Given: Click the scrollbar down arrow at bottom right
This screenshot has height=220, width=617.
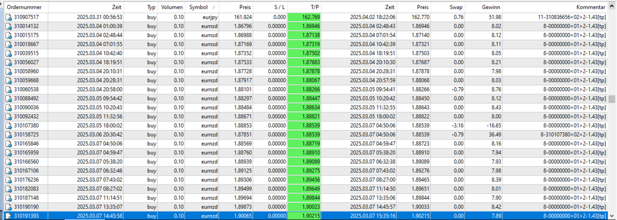Looking at the screenshot, I should (612, 216).
